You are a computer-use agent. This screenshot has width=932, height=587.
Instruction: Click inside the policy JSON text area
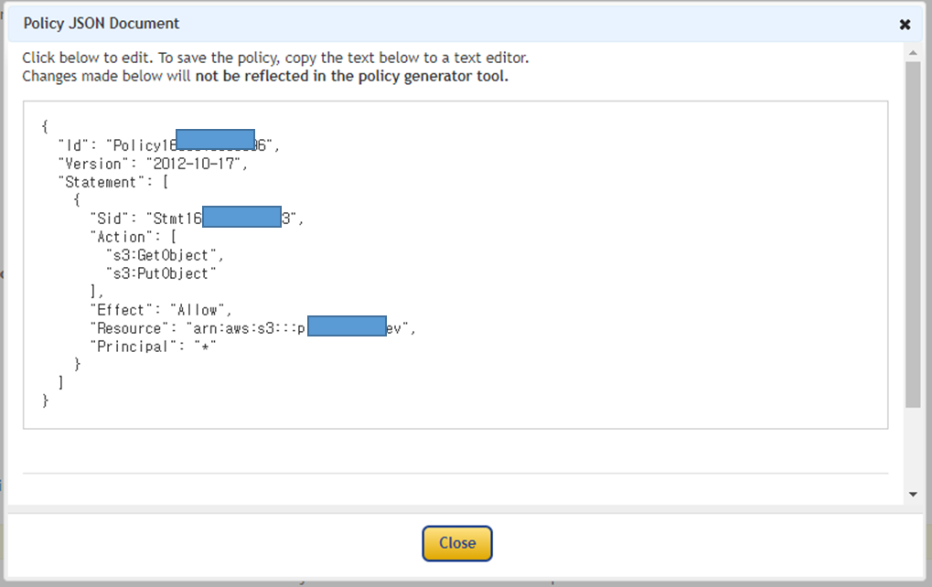tap(455, 265)
